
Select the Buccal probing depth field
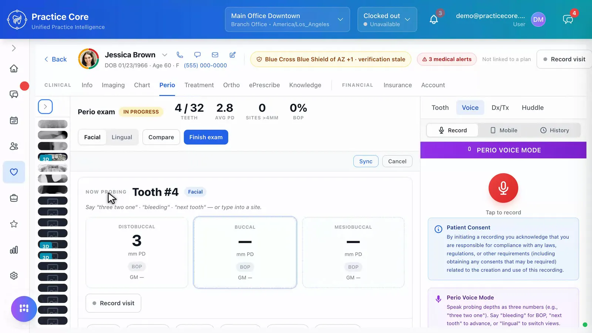[x=245, y=252]
